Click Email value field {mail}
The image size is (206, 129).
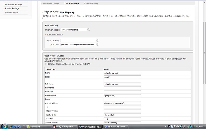(122, 77)
